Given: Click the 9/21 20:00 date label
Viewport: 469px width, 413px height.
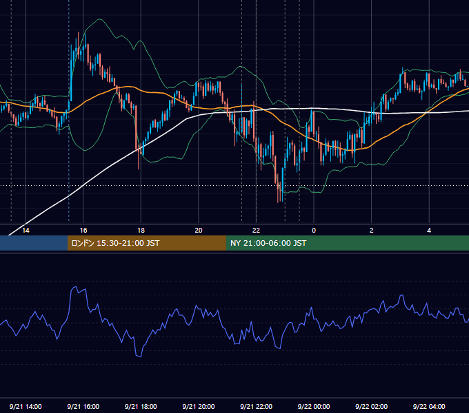Looking at the screenshot, I should (199, 406).
